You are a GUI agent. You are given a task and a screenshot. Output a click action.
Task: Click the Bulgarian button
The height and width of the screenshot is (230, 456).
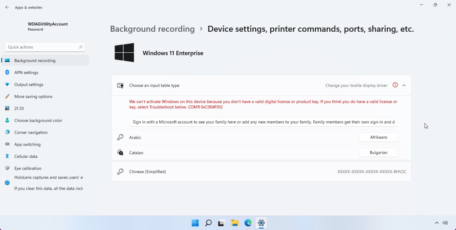pyautogui.click(x=378, y=152)
